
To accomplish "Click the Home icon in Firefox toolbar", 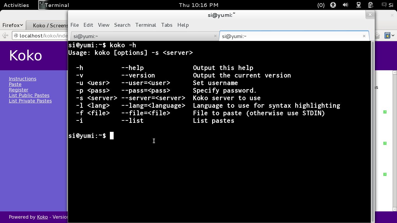I will pos(377,35).
